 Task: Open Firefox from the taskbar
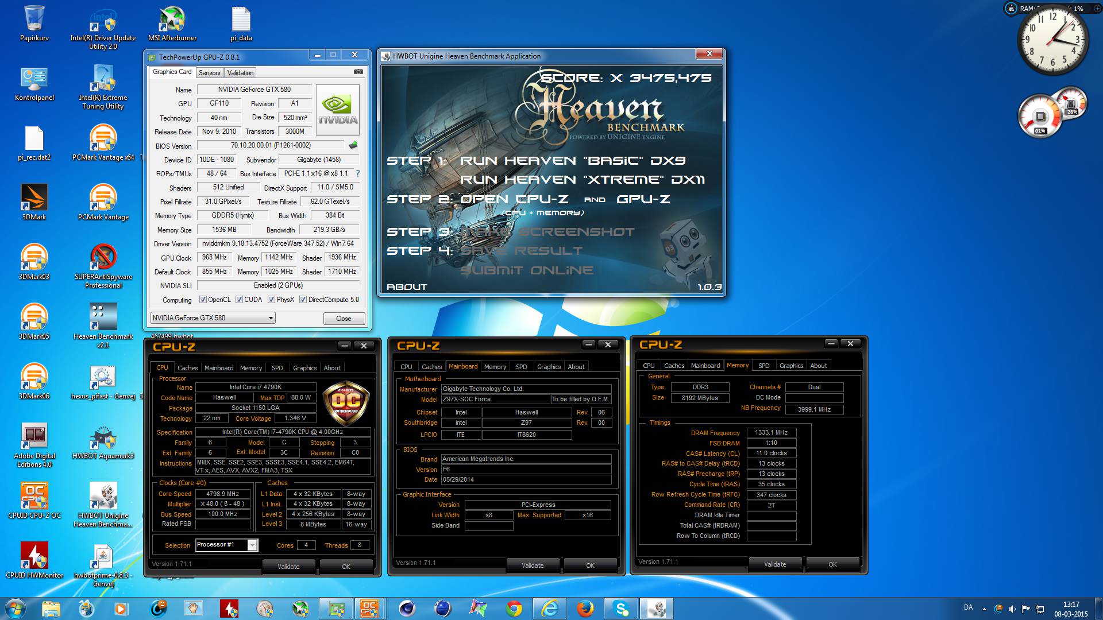coord(585,609)
